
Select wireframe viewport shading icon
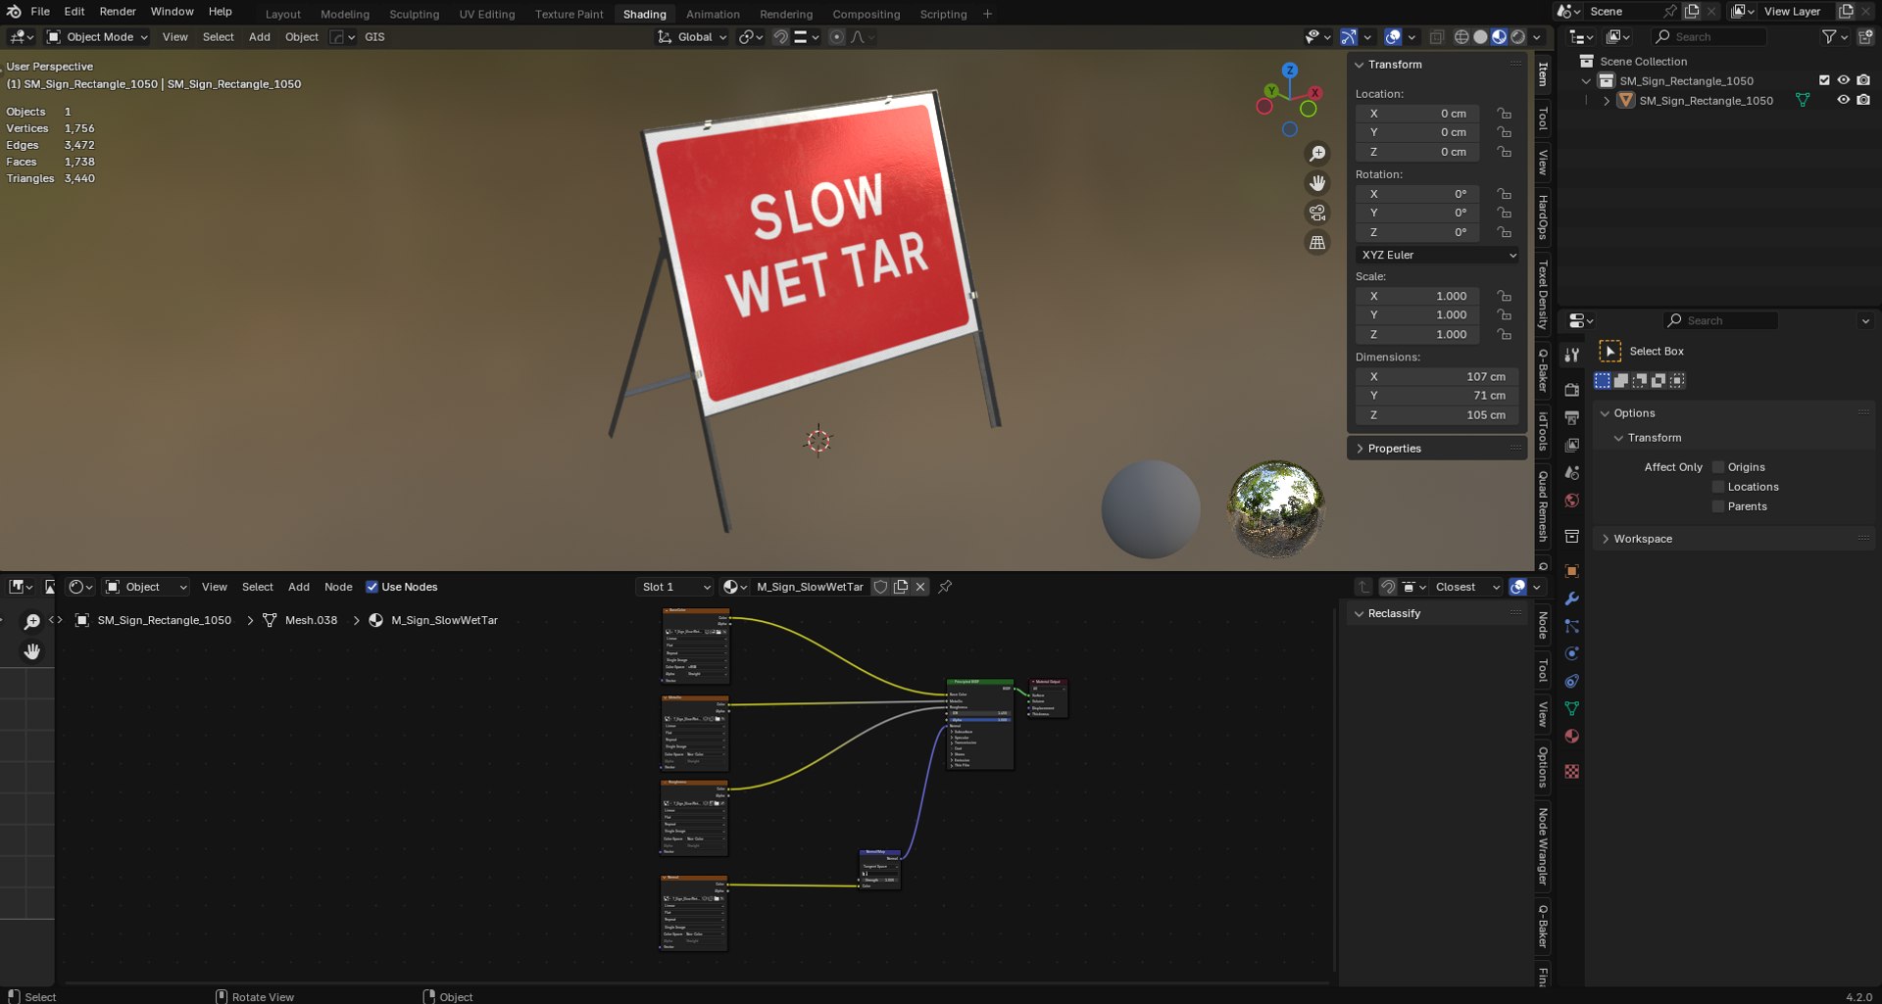coord(1461,37)
